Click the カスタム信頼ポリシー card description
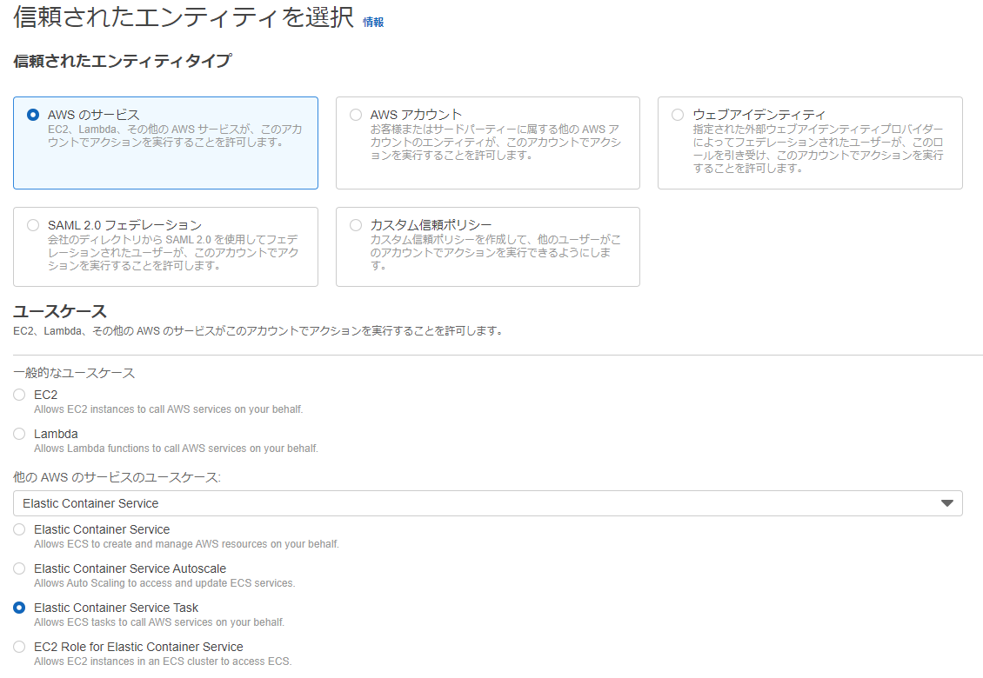 tap(495, 253)
